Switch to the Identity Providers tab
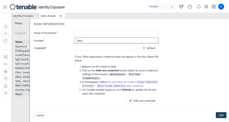Viewport: 229px width, 122px height. tap(23, 16)
